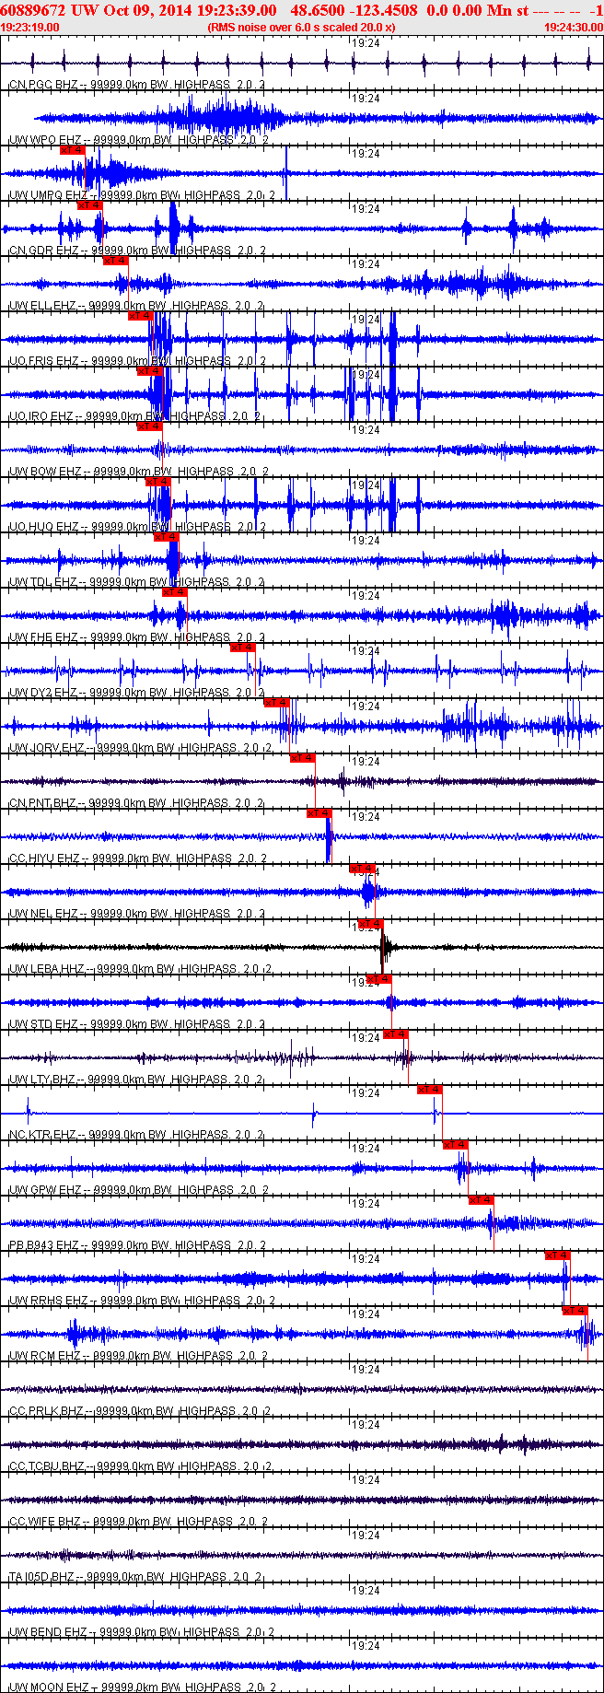Click the red pick flag on UW.RCM trace
This screenshot has height=1693, width=604.
[575, 1310]
